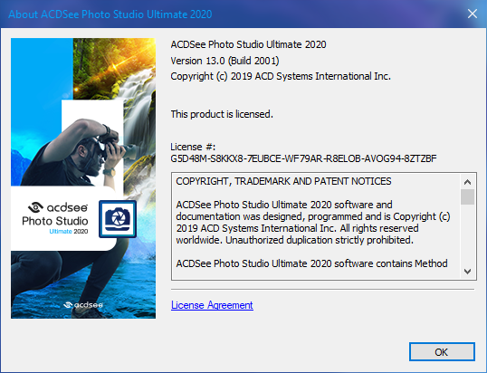Click the dialog title 'About ACDSee Photo Studio Ultimate 2020'
This screenshot has width=487, height=373.
click(110, 14)
